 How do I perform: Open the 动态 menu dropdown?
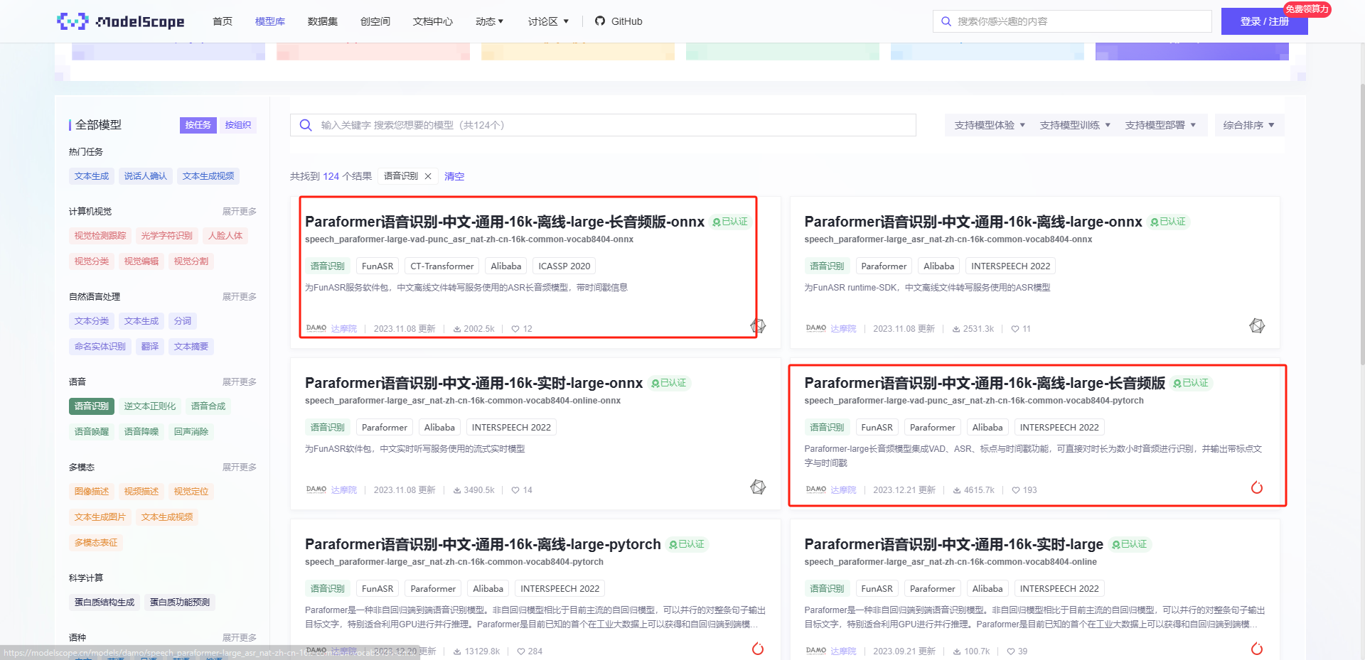(x=489, y=21)
